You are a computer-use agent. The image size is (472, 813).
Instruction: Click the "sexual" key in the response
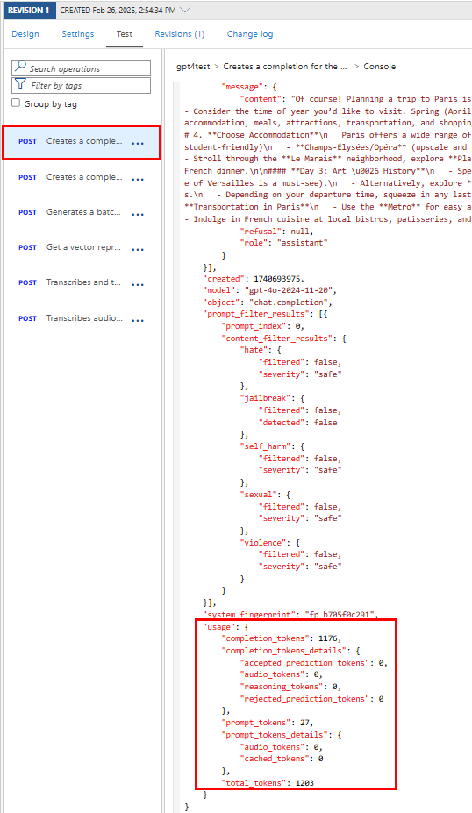258,495
